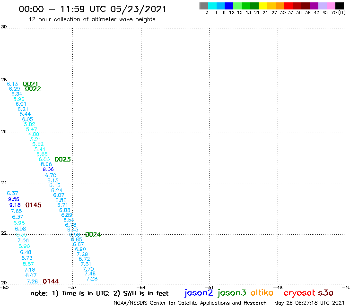The width and height of the screenshot is (350, 307).
Task: Click the wave height value '7.65'
Action: click(x=16, y=211)
